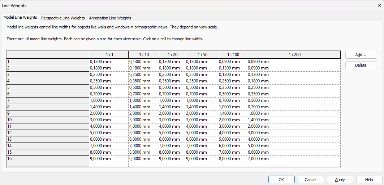The height and width of the screenshot is (185, 384).
Task: Click Cancel to discard changes
Action: tap(310, 180)
